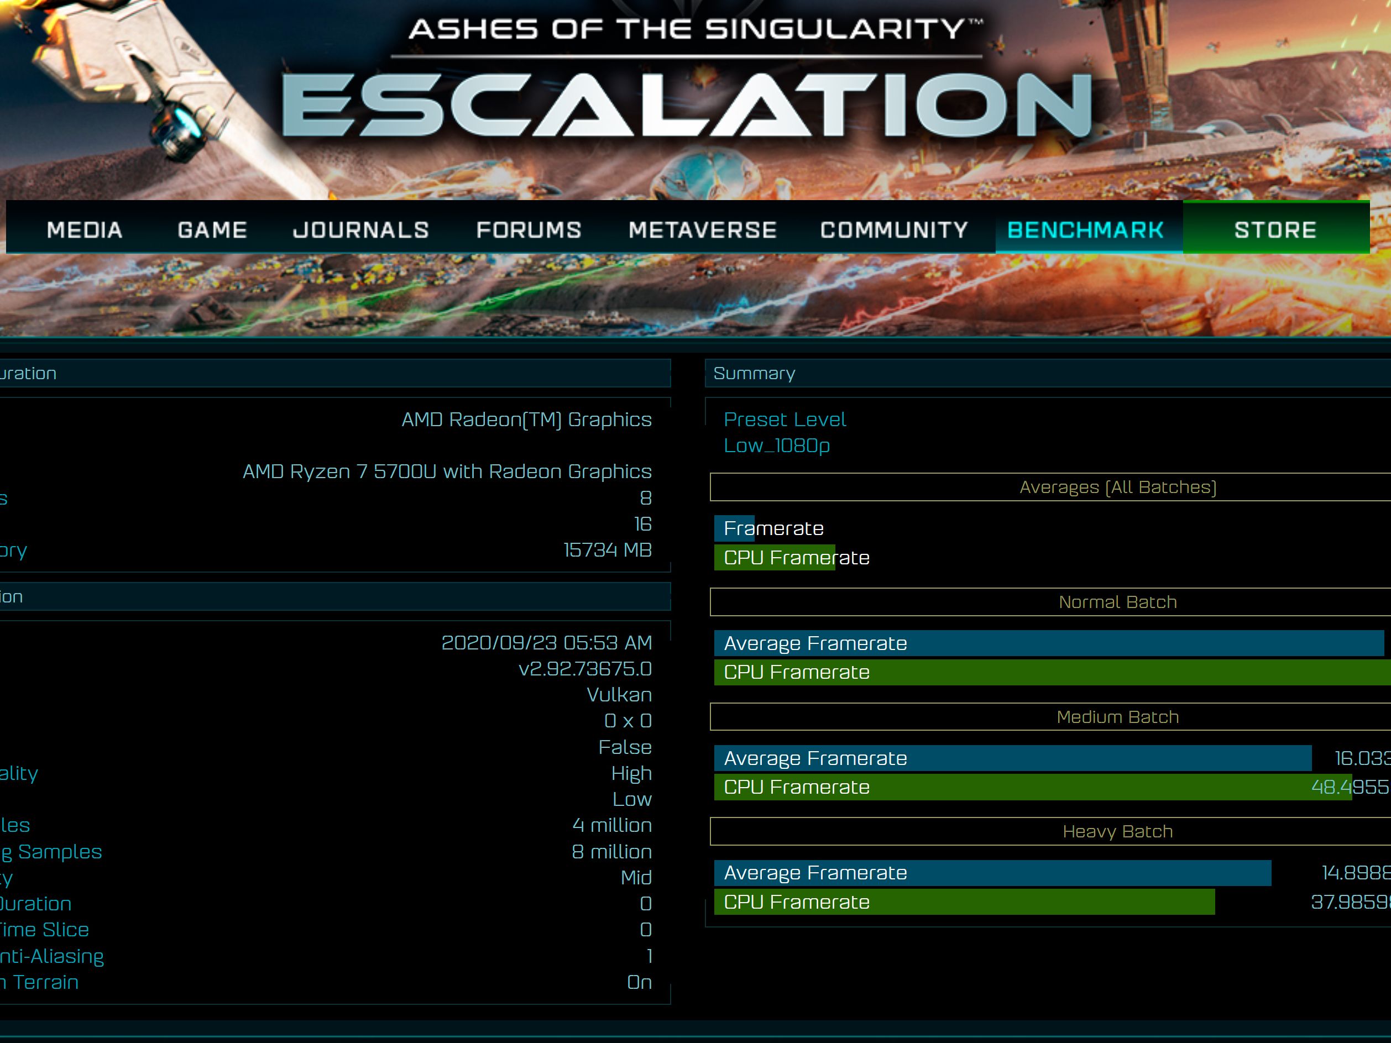
Task: Select the Preset Level label
Action: tap(785, 420)
